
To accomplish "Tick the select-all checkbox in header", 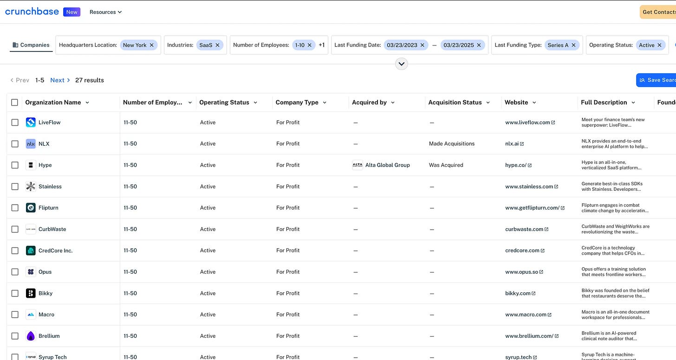I will tap(15, 103).
